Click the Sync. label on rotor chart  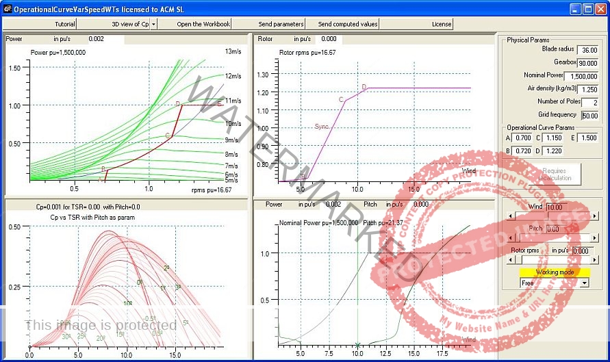[x=322, y=127]
